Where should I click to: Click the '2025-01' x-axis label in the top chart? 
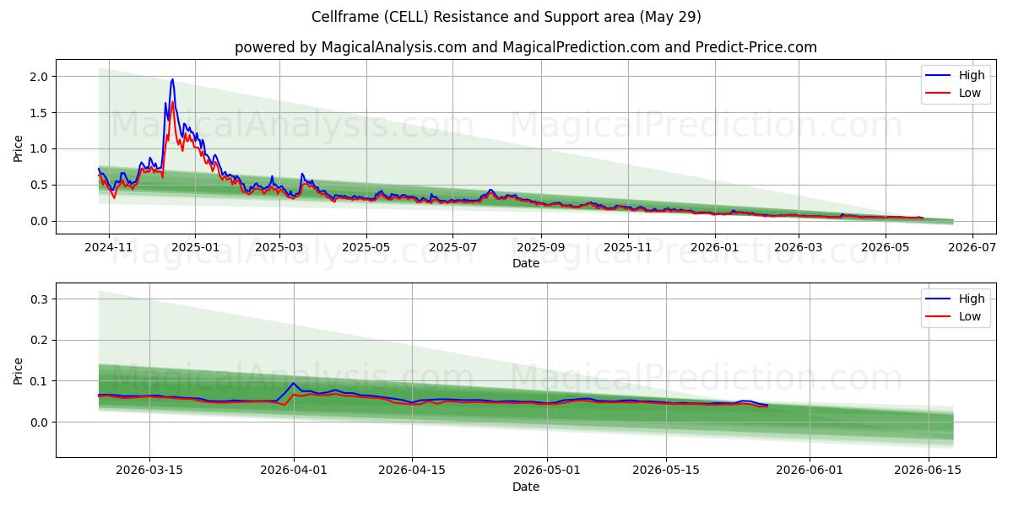pyautogui.click(x=195, y=248)
